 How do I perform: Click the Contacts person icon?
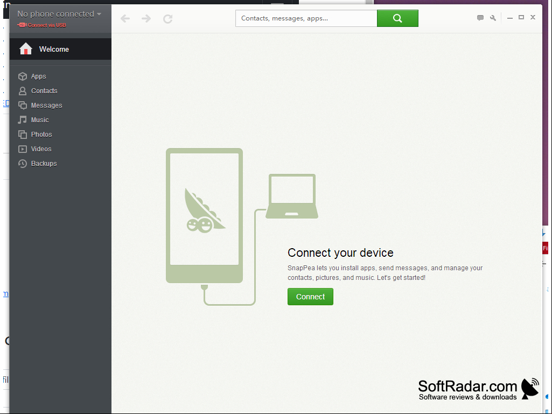point(23,91)
